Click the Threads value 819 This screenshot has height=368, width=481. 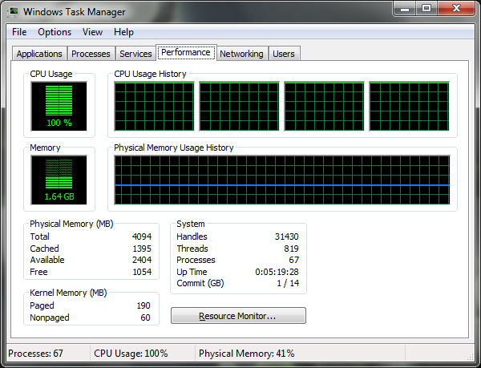(x=291, y=249)
